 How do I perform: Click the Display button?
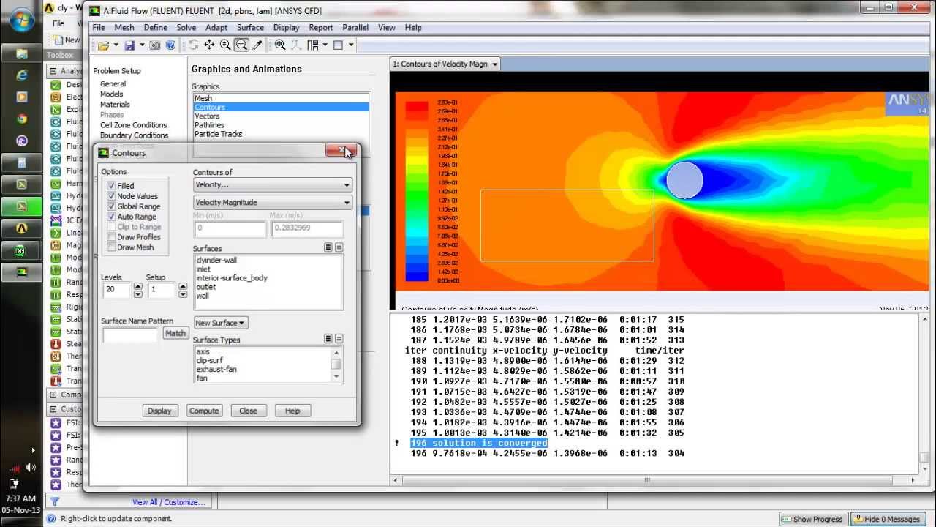159,411
